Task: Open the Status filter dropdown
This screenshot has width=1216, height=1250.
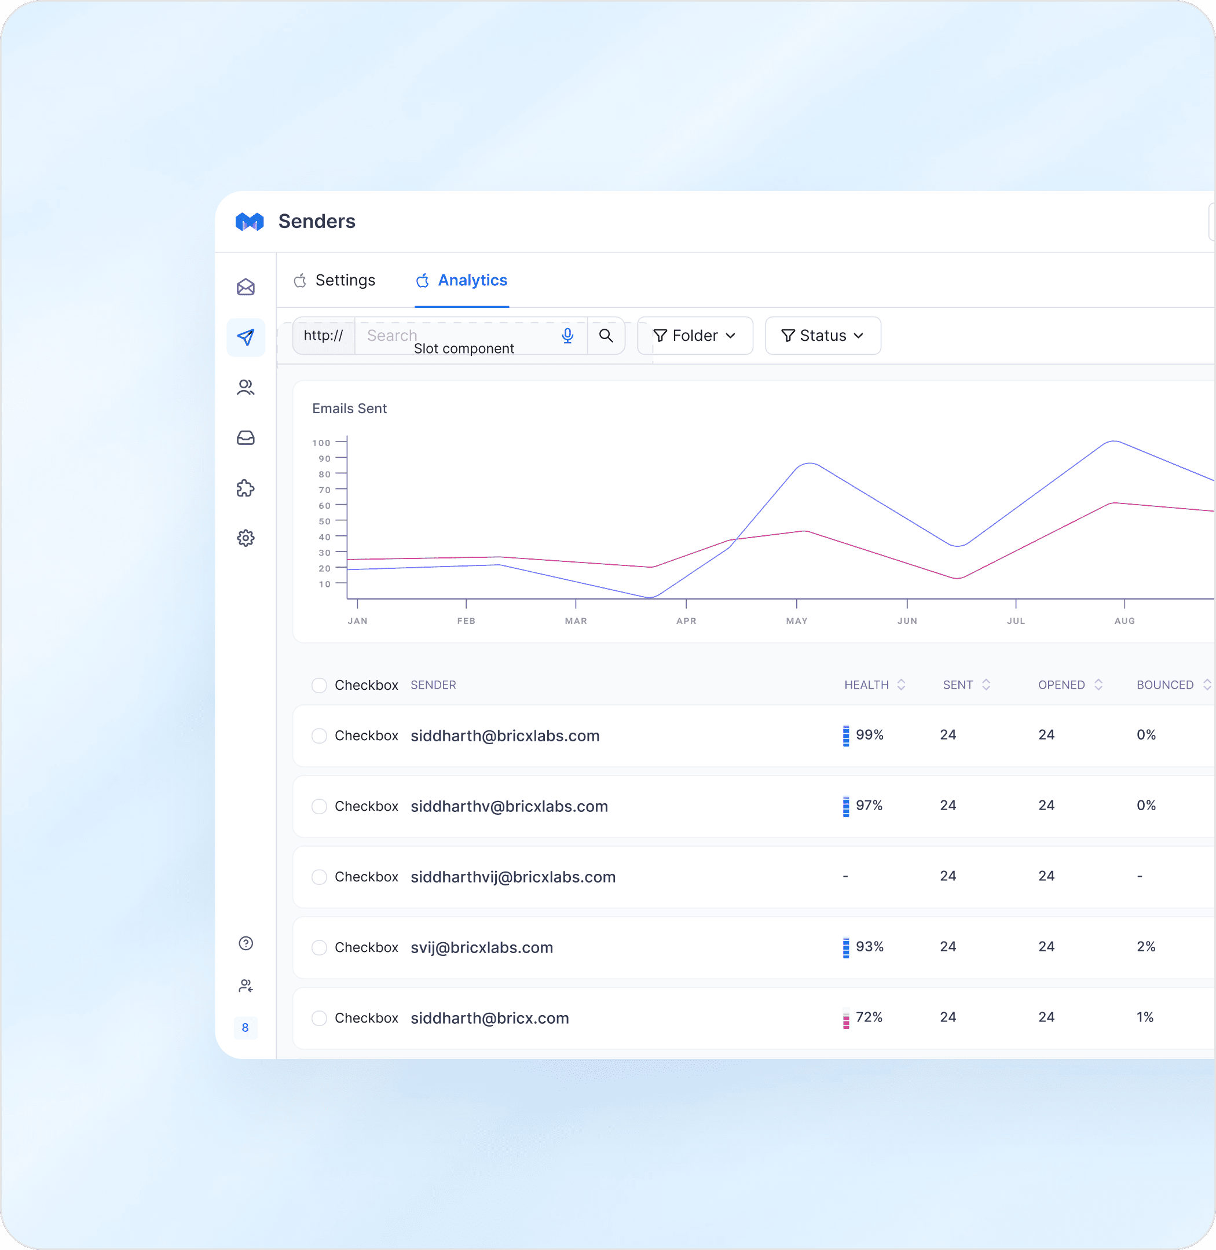Action: coord(823,336)
